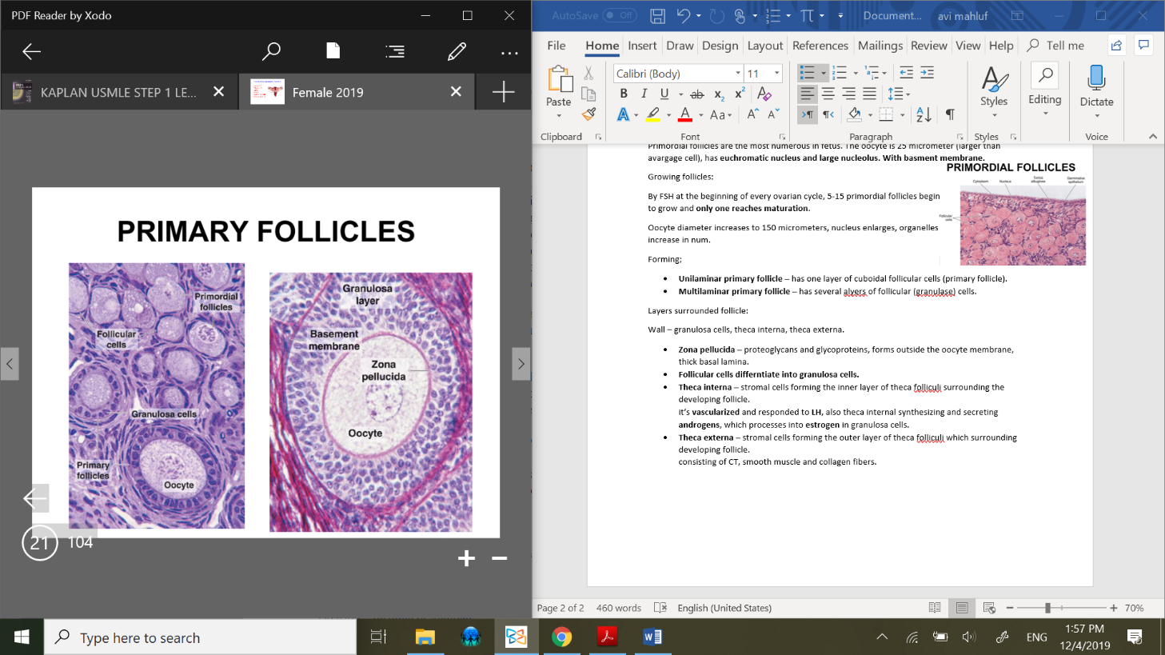Click the Xodo search magnifier icon
Screen dimensions: 1165x655
click(x=271, y=52)
